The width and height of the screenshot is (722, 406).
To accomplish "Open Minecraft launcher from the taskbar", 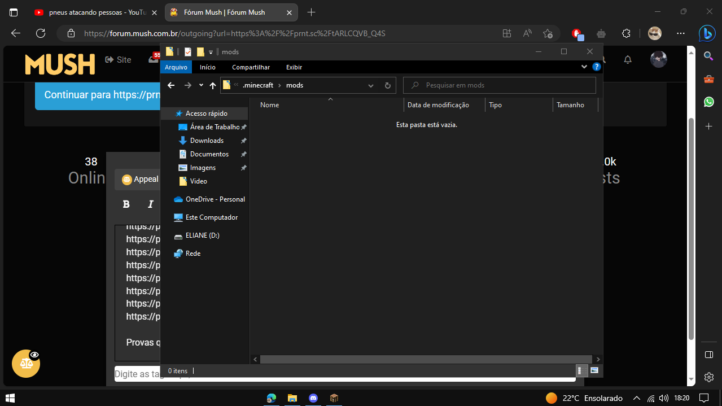I will point(334,398).
